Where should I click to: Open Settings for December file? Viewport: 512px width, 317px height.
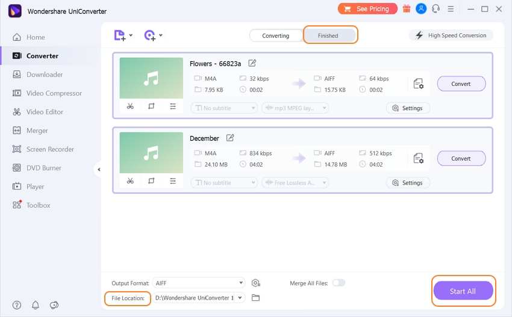coord(408,183)
